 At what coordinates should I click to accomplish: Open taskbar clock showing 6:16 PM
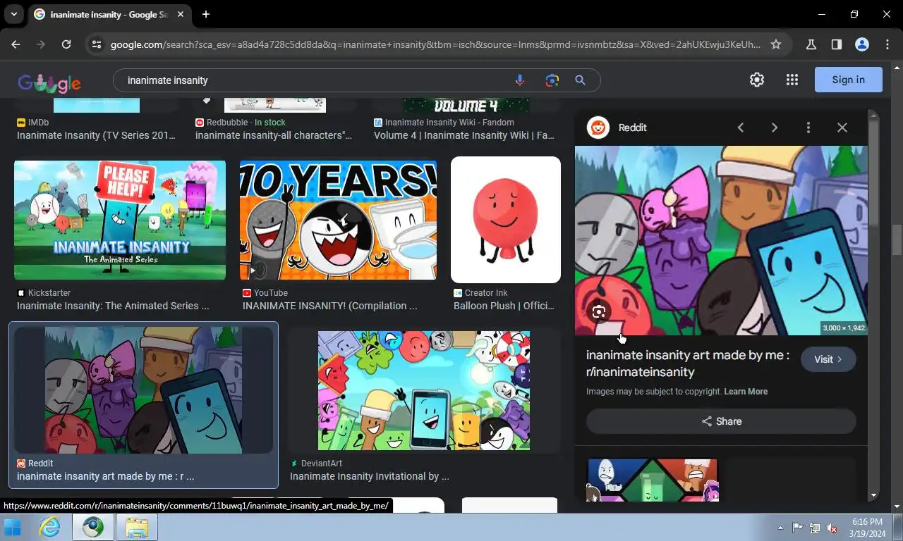click(x=867, y=528)
